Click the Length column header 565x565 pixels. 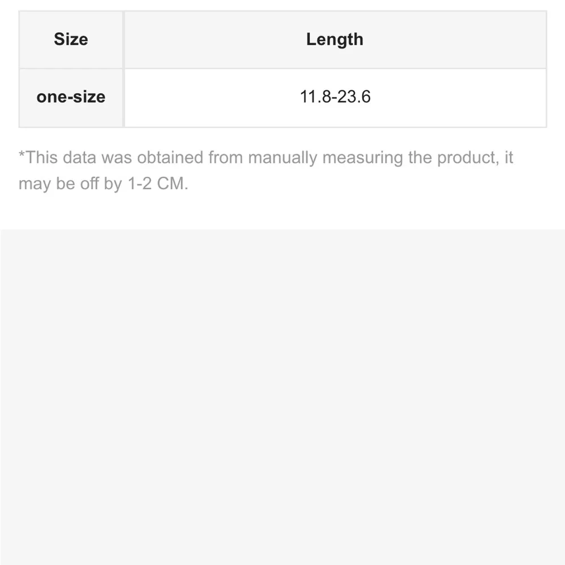tap(334, 40)
